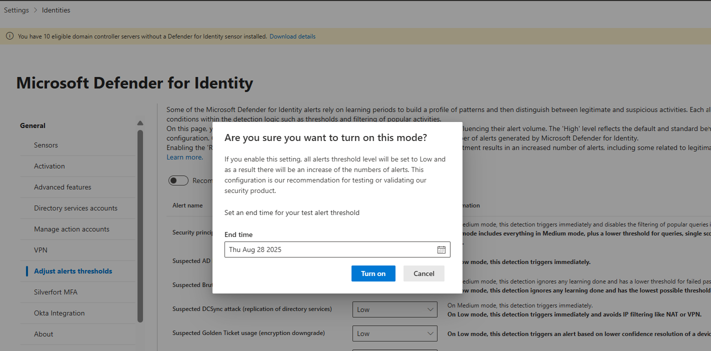Click the Alert name column header
The height and width of the screenshot is (351, 711).
(187, 205)
